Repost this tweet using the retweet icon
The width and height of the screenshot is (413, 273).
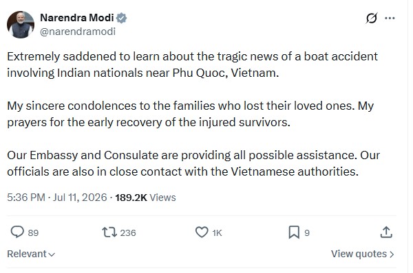tap(109, 233)
